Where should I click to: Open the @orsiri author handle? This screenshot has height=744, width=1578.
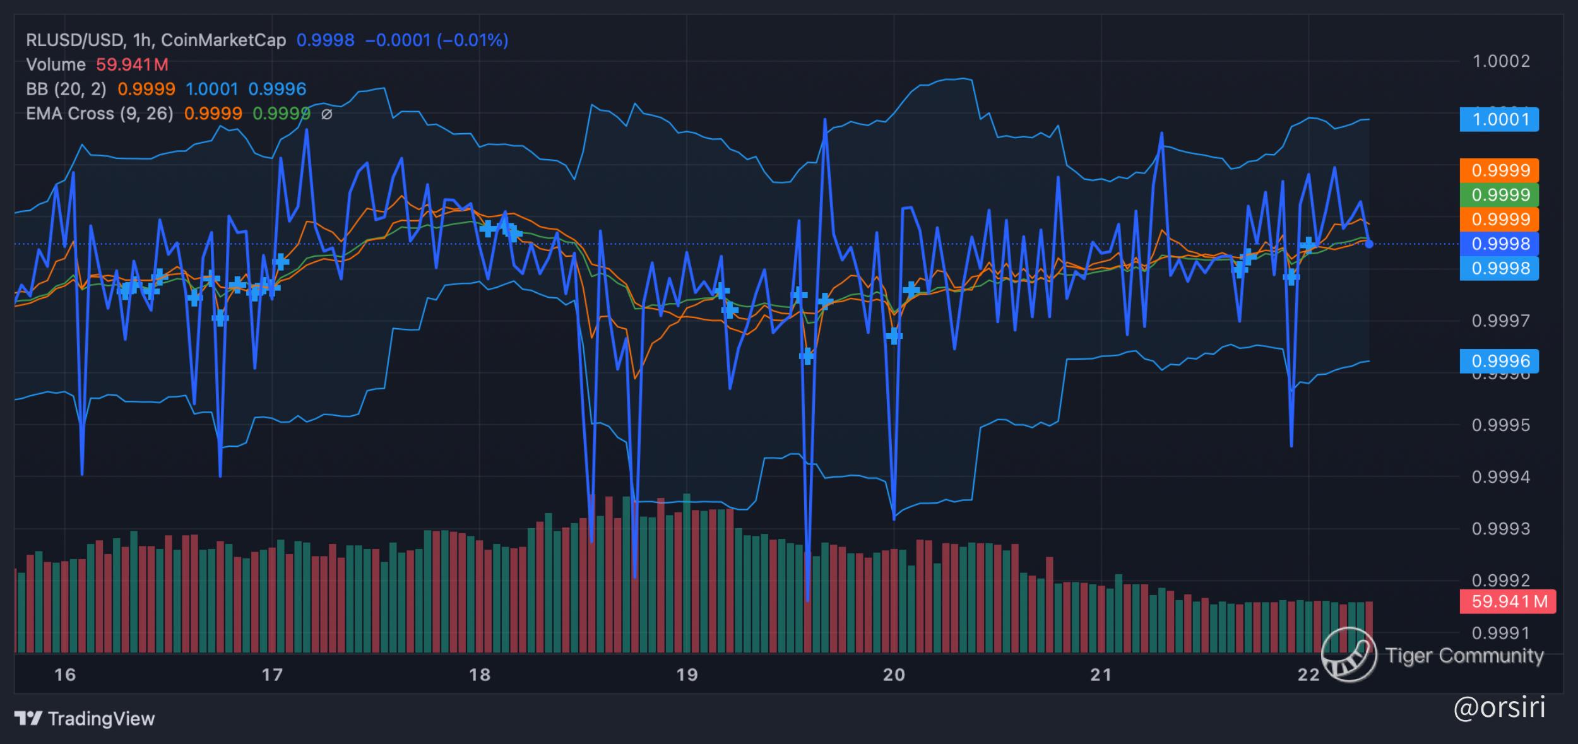tap(1499, 707)
